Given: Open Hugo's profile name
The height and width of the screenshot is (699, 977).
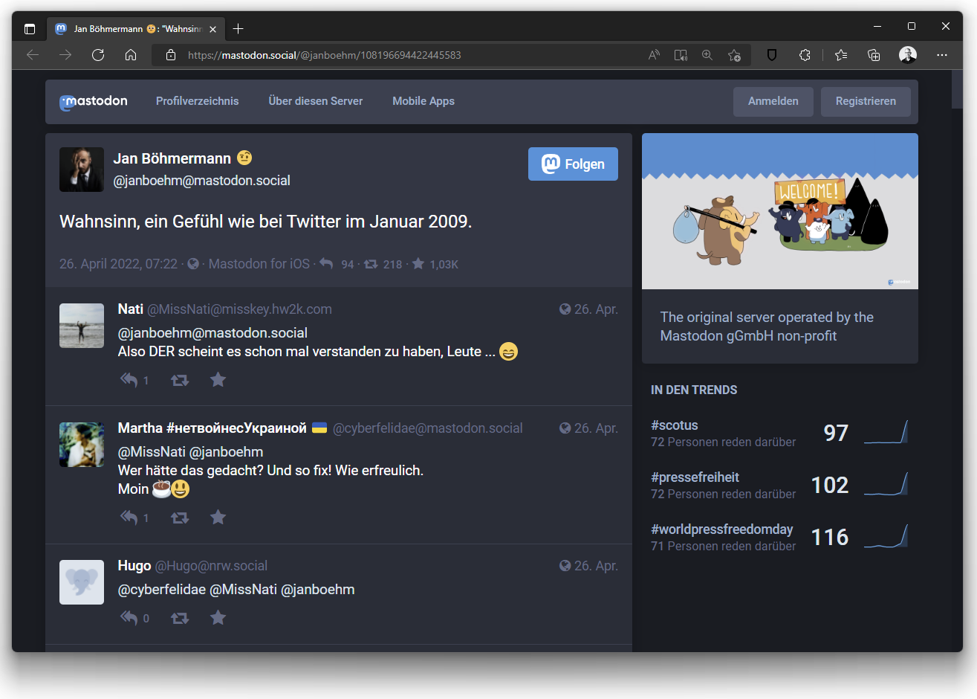Looking at the screenshot, I should click(134, 566).
